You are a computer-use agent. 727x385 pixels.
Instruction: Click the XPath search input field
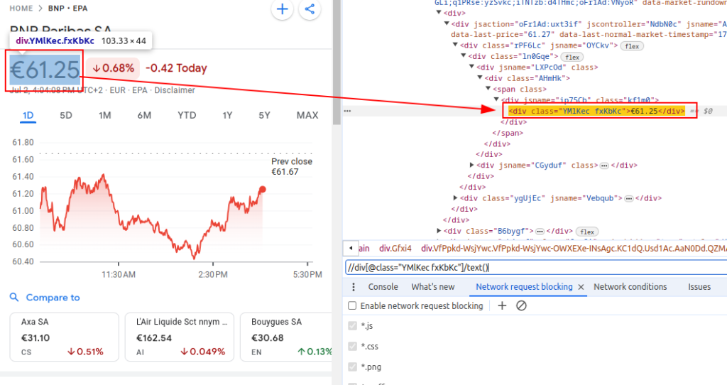[536, 267]
